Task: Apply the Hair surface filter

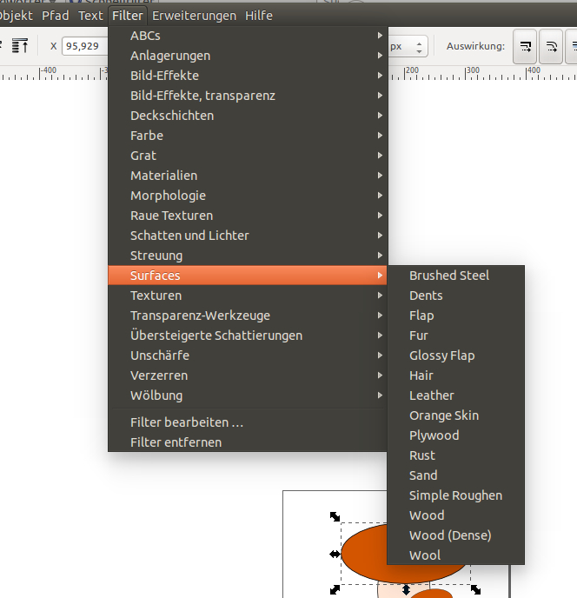Action: 455,375
